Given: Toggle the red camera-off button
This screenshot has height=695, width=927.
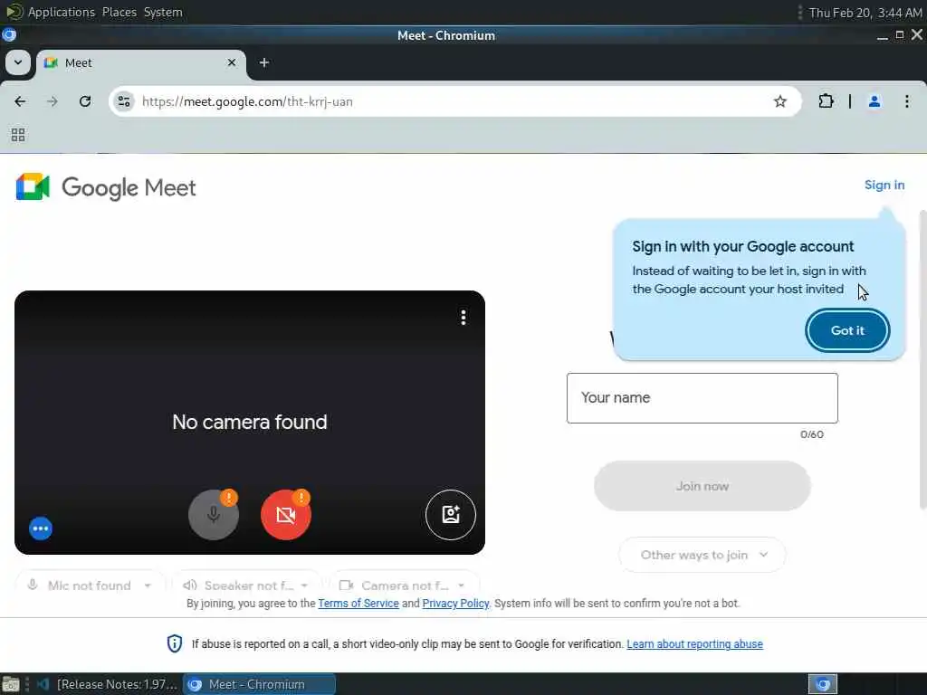Looking at the screenshot, I should [x=285, y=515].
